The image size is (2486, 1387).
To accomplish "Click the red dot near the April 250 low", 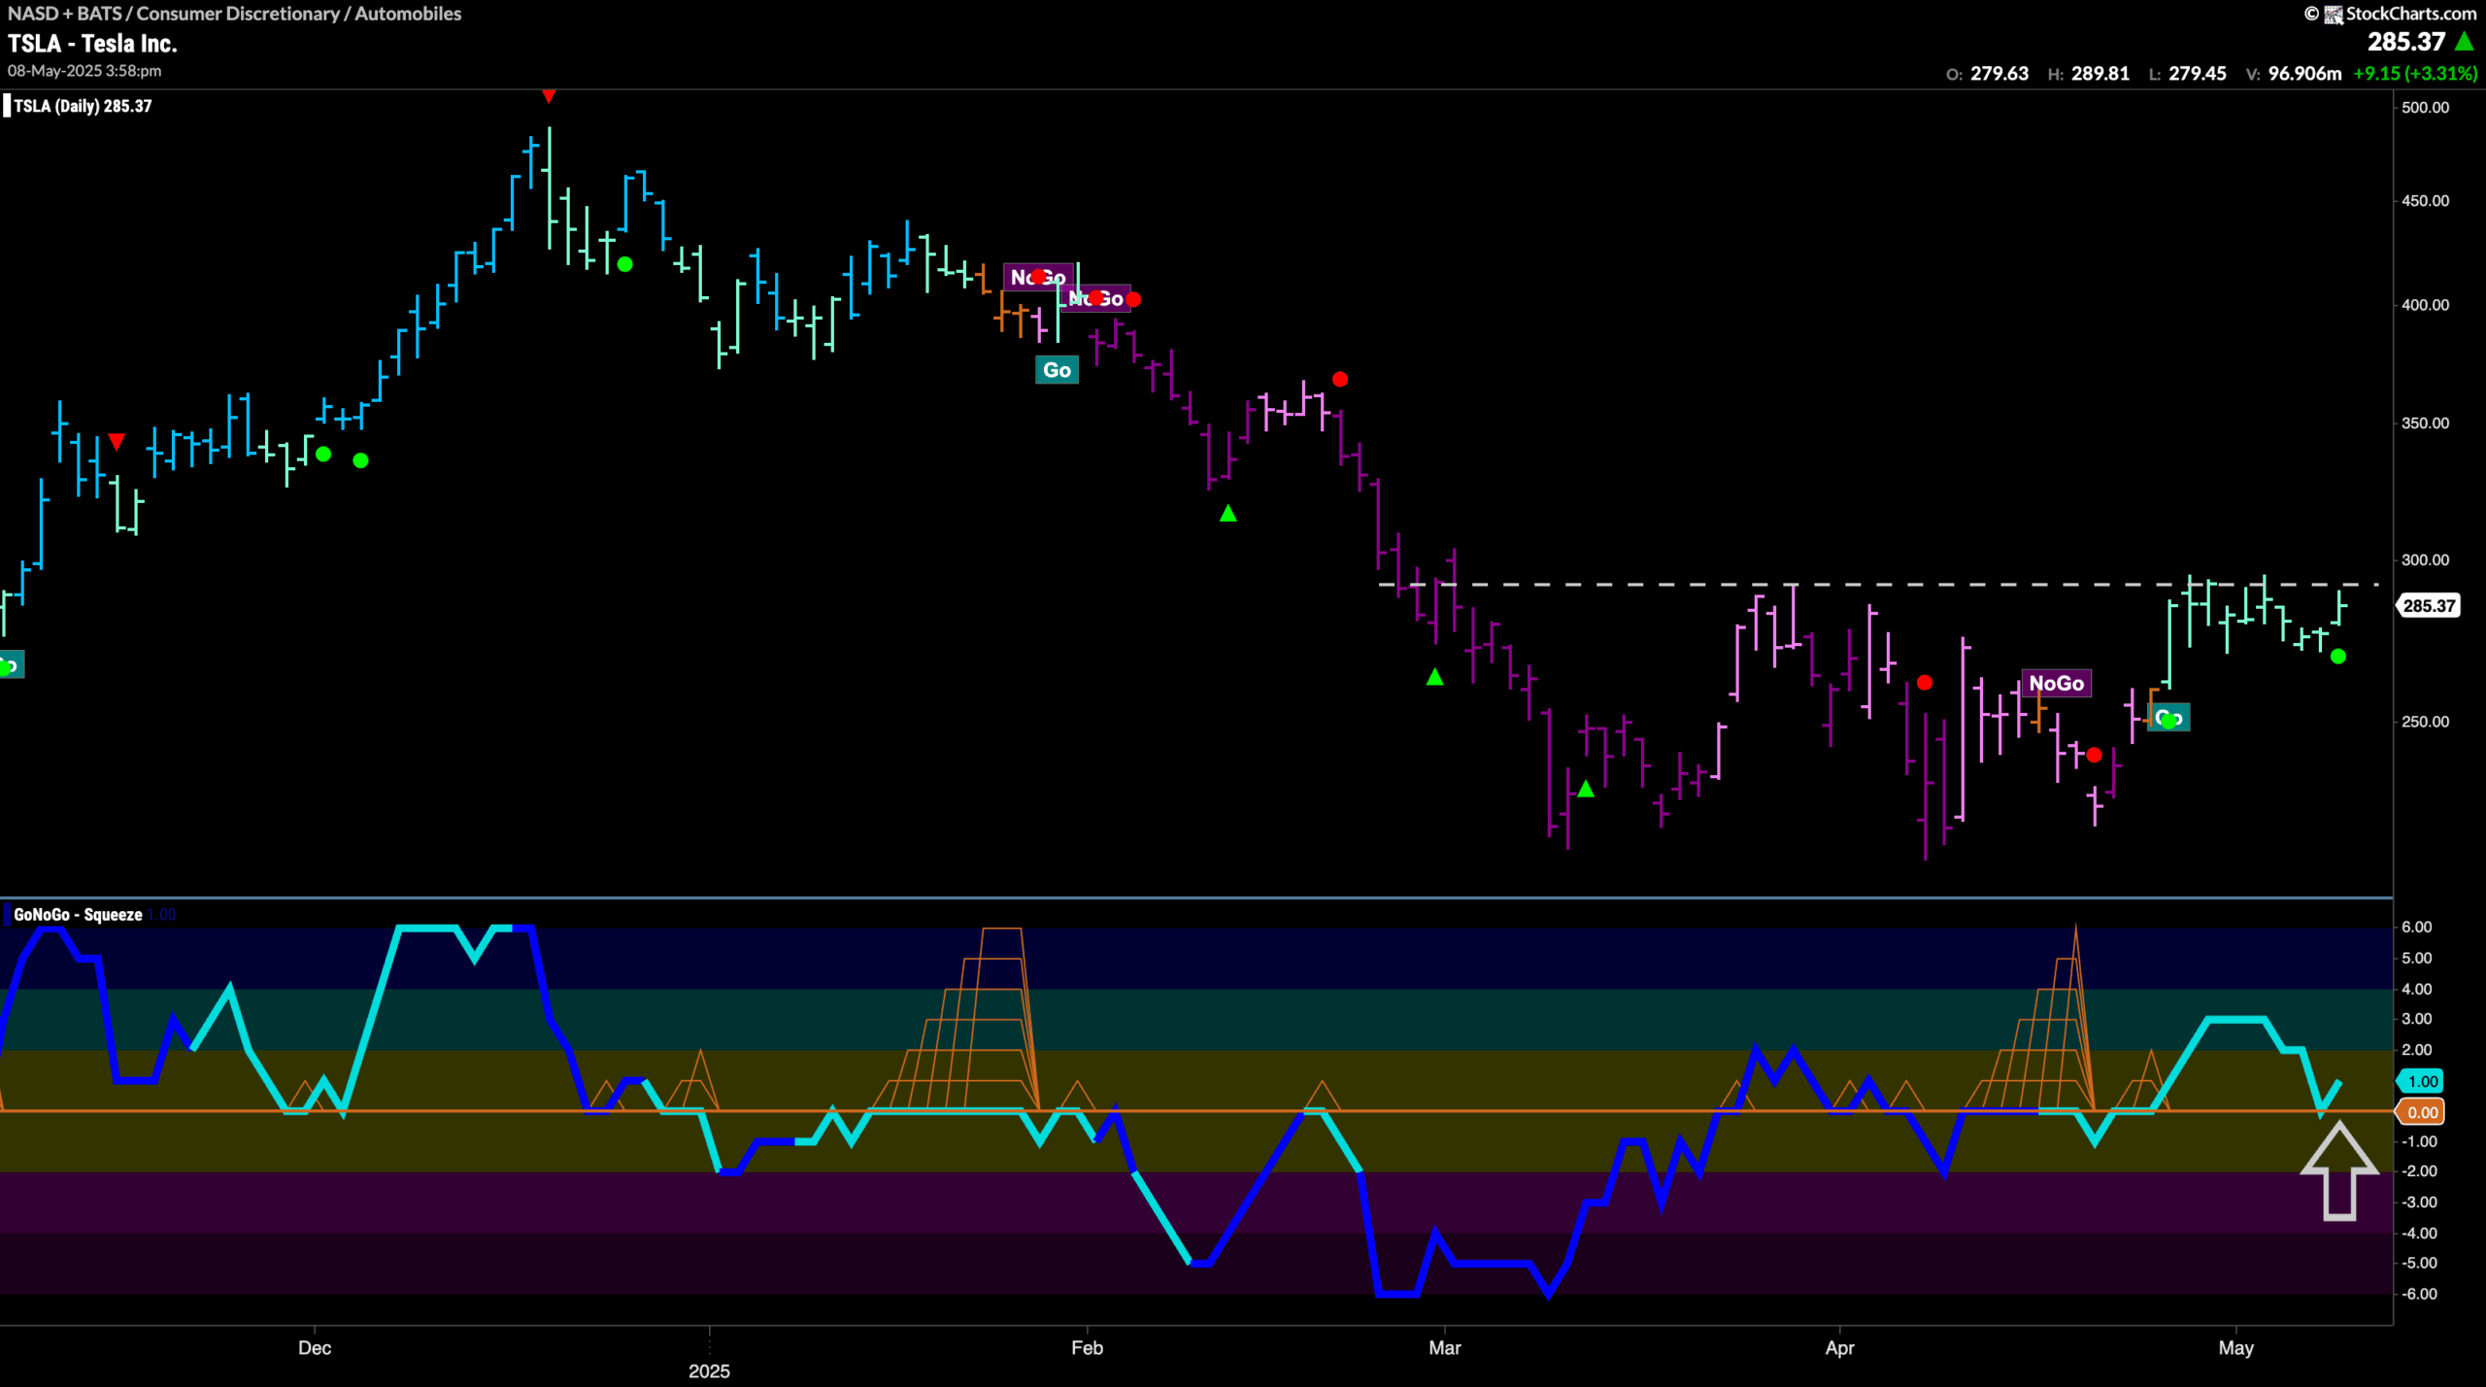I will tap(2094, 755).
